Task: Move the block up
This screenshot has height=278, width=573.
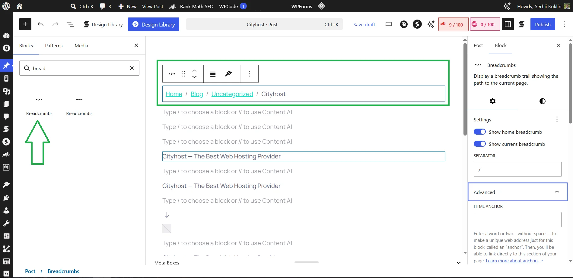Action: tap(194, 70)
